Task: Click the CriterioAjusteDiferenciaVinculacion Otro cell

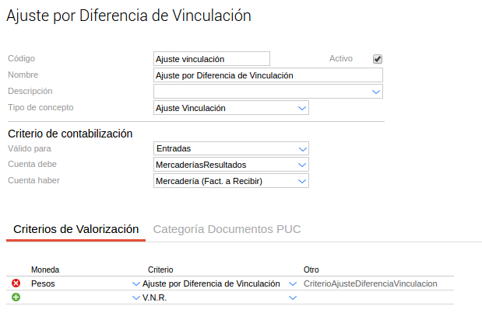Action: click(x=370, y=284)
